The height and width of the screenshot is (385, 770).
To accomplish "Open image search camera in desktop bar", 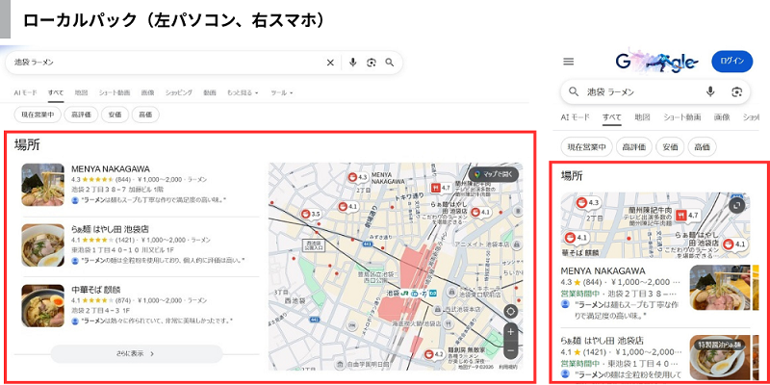I will [x=372, y=63].
